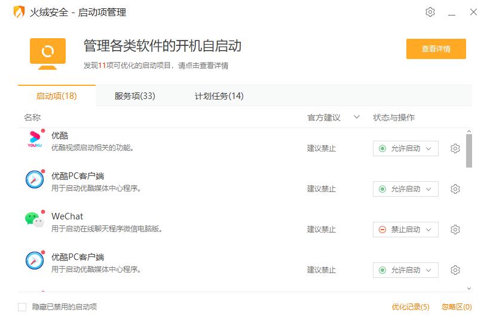The height and width of the screenshot is (322, 490).
Task: Click scrollbar down arrow
Action: coord(468,289)
